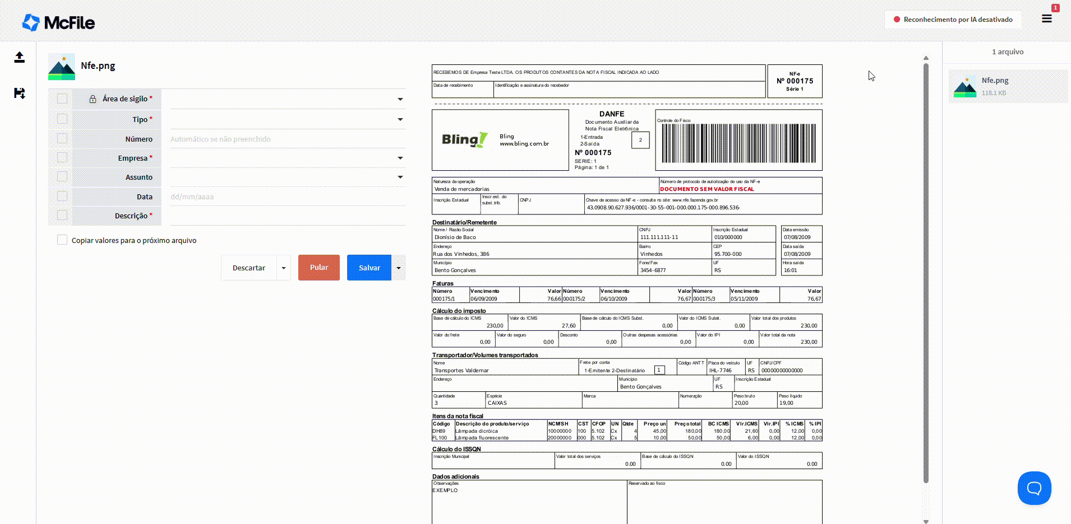Screen dimensions: 1071x524
Task: Click the red notification badge
Action: click(1055, 8)
